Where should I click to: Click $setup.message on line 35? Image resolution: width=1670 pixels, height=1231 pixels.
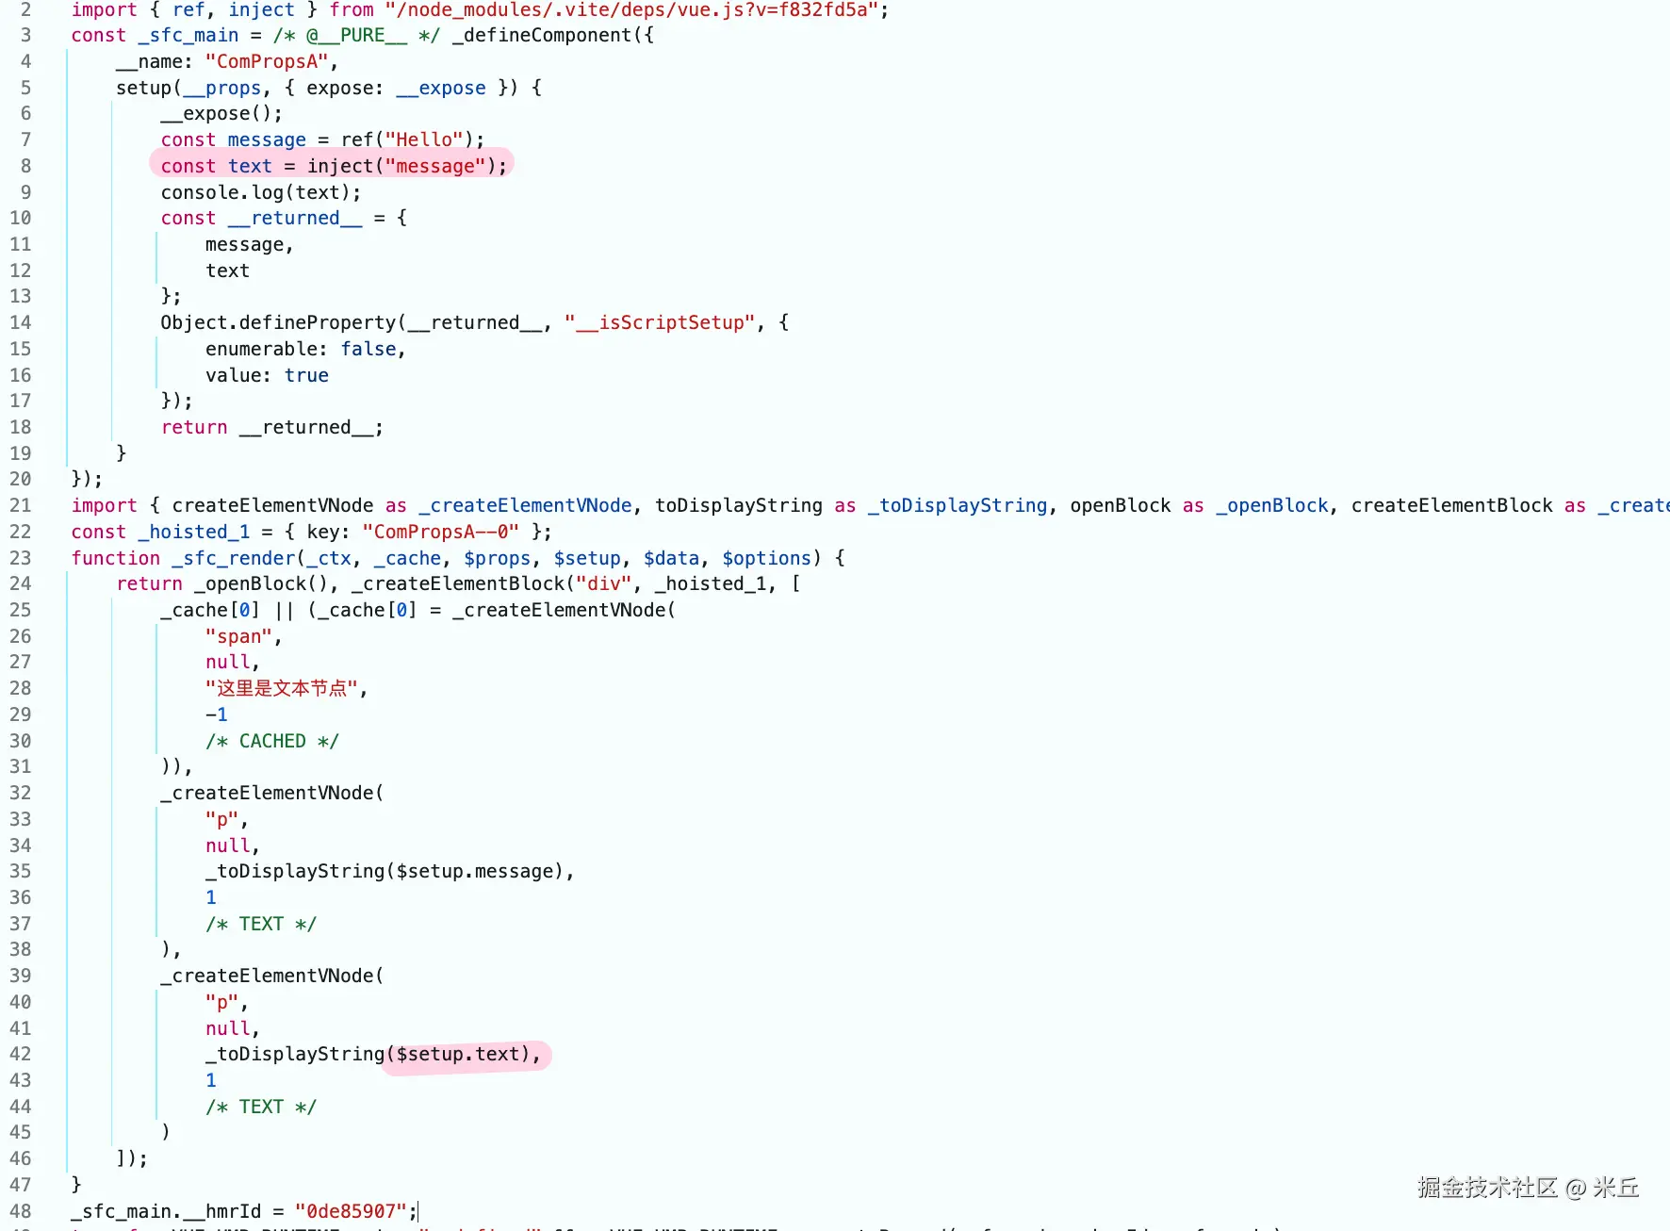coord(474,871)
